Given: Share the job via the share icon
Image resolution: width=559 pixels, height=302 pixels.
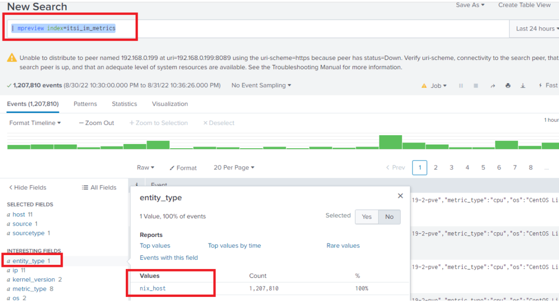Looking at the screenshot, I should tap(492, 85).
